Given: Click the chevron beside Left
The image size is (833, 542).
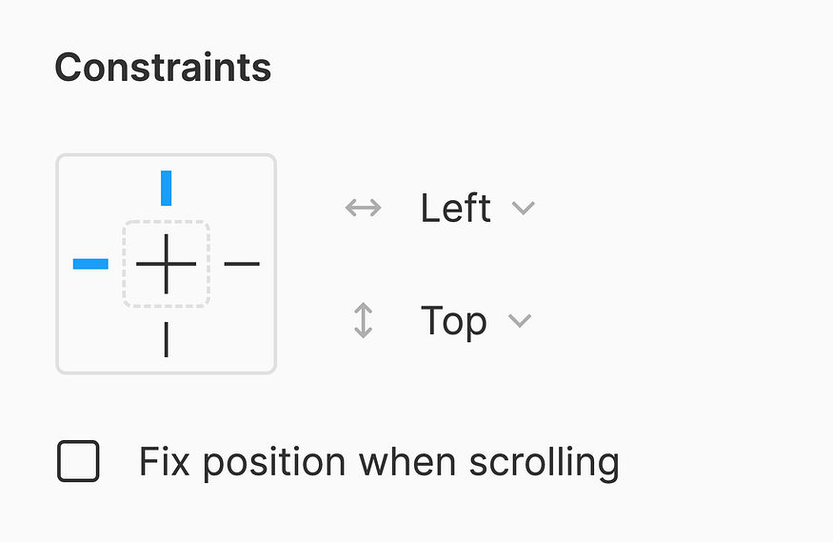Looking at the screenshot, I should click(523, 208).
